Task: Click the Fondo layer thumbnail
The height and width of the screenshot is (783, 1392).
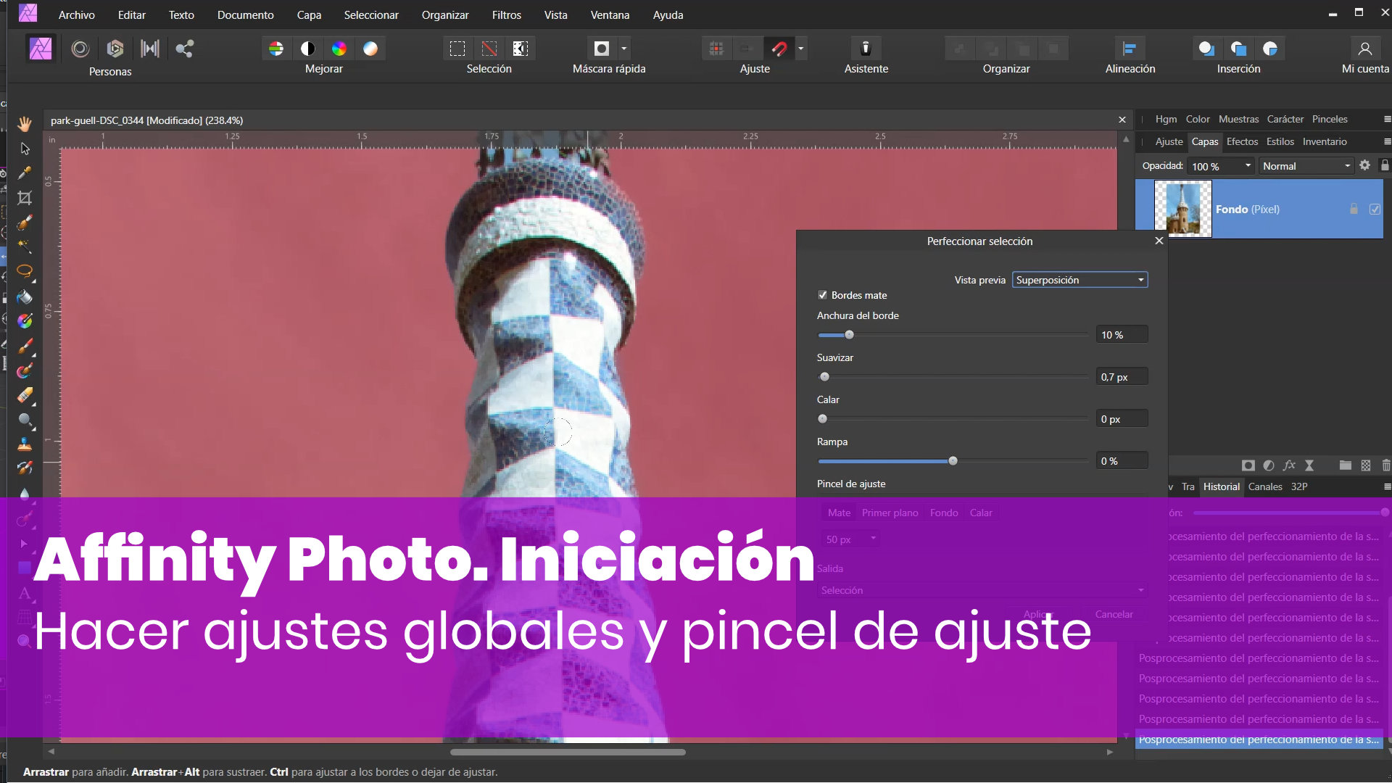Action: point(1182,209)
